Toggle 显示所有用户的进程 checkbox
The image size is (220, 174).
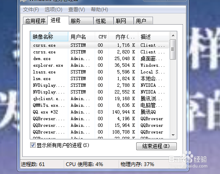pyautogui.click(x=33, y=145)
